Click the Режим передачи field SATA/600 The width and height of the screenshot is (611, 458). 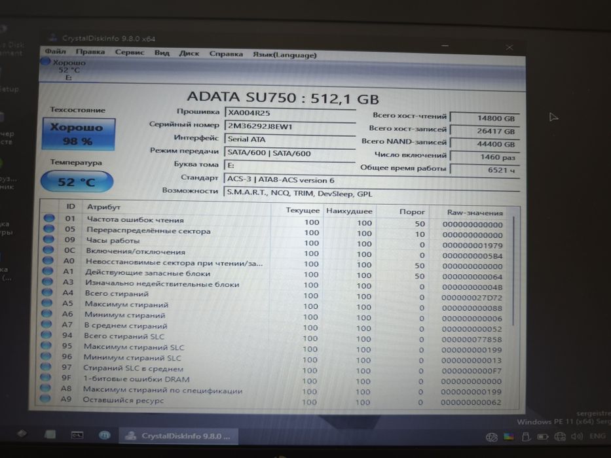290,152
